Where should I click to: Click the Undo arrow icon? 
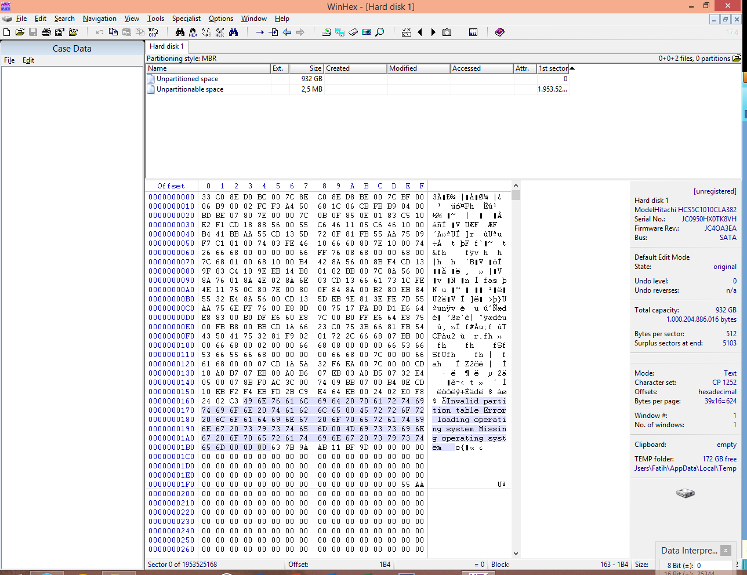click(x=100, y=32)
